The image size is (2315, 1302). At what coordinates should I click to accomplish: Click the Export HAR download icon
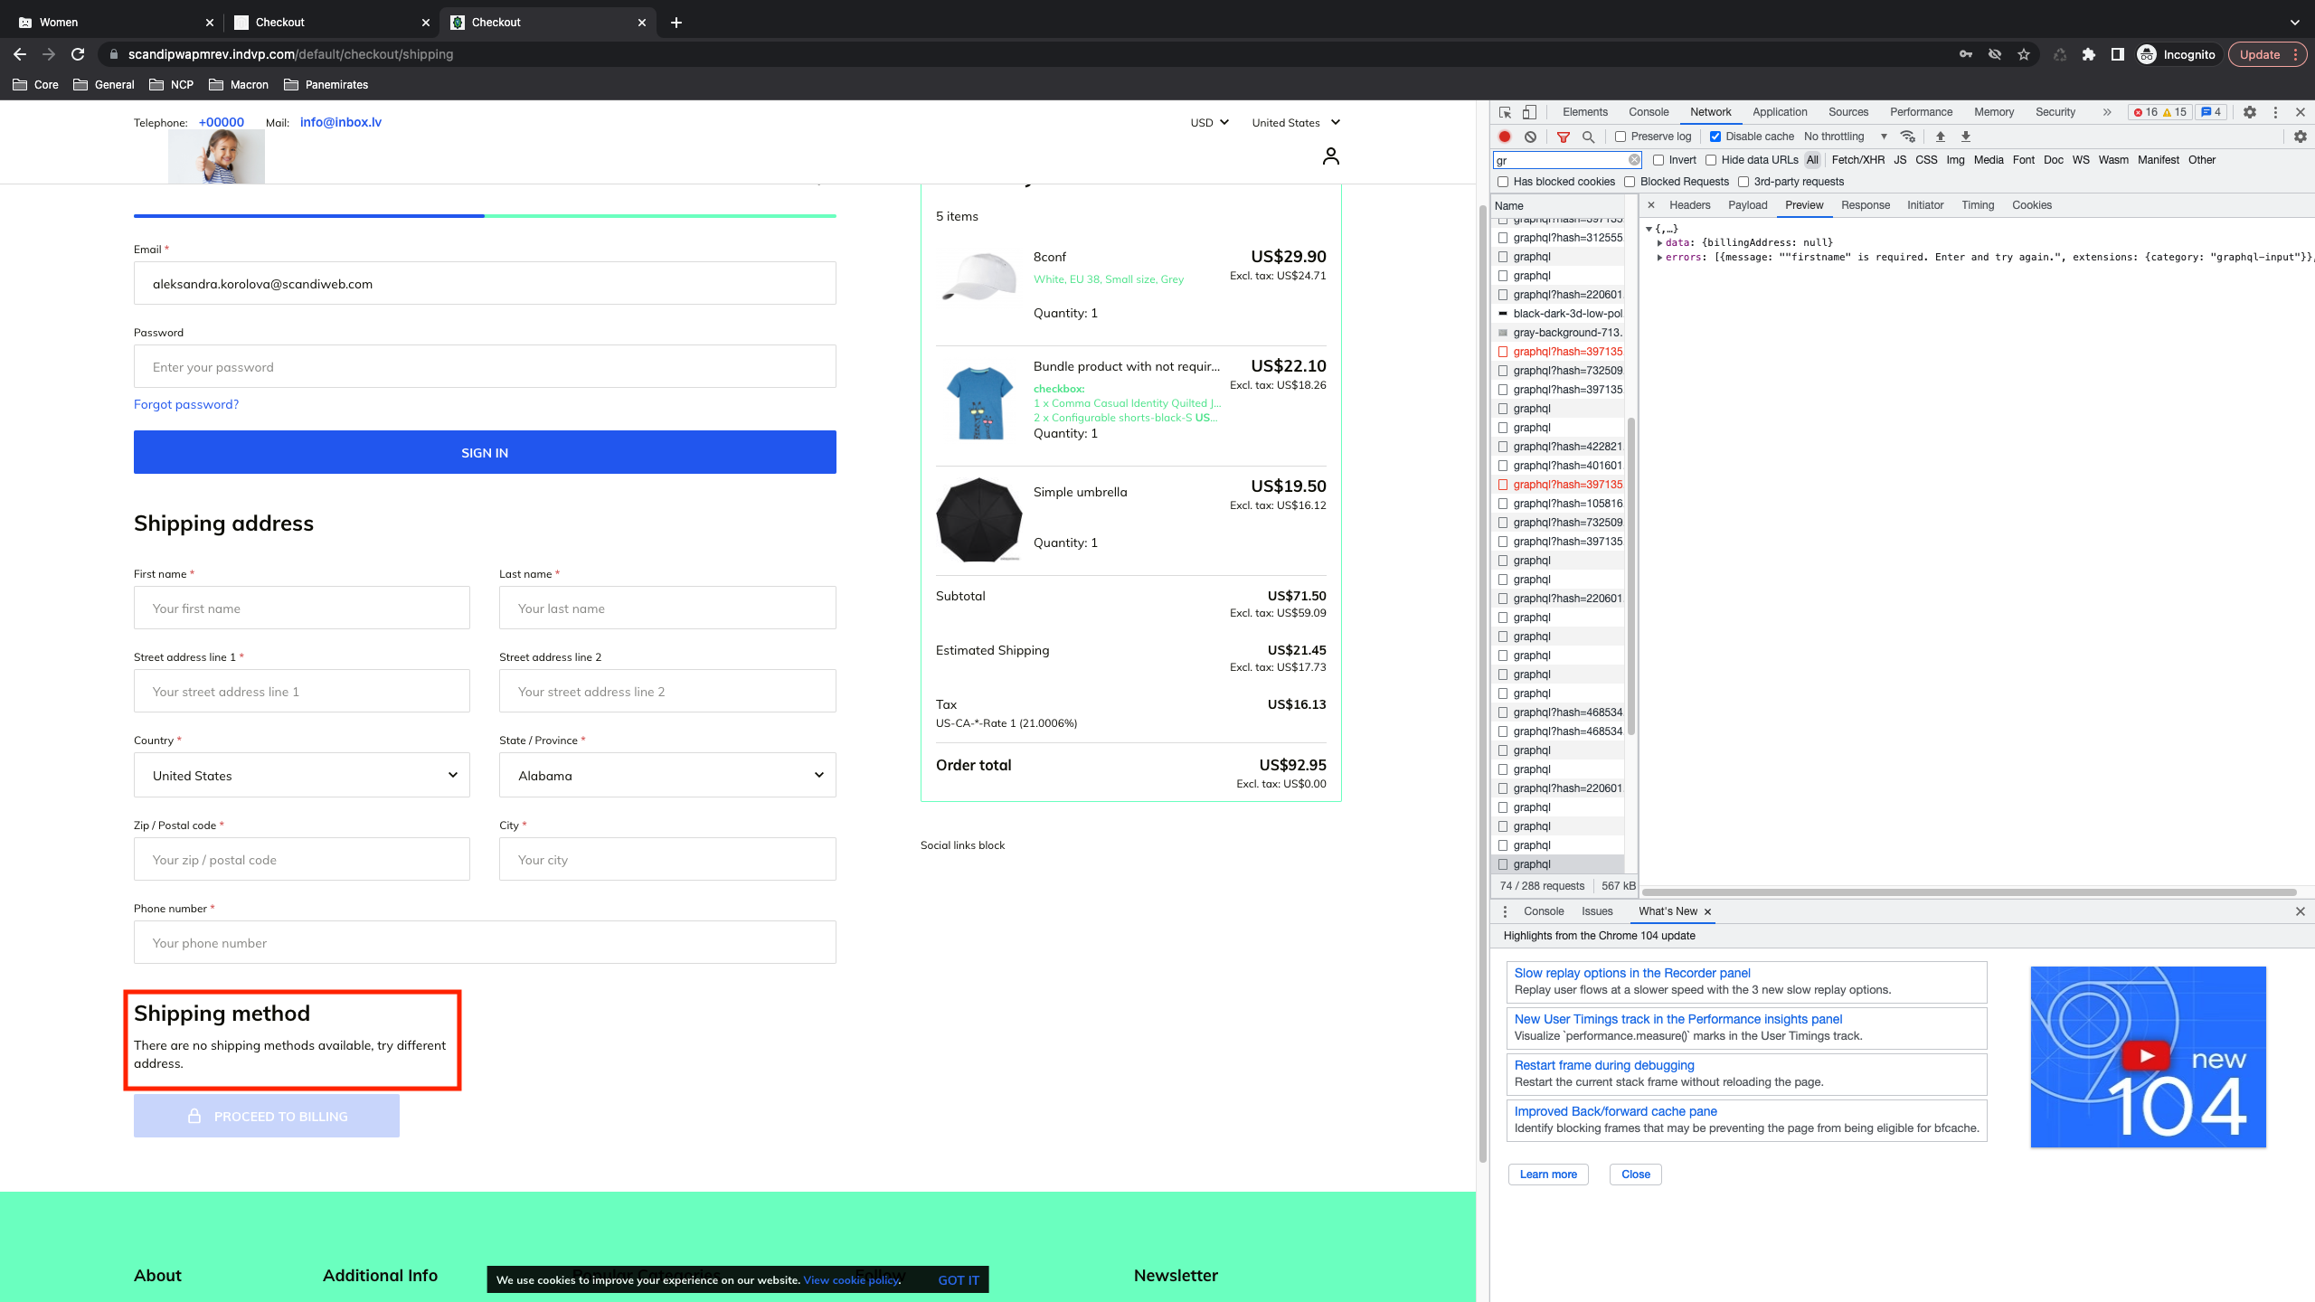(1965, 137)
